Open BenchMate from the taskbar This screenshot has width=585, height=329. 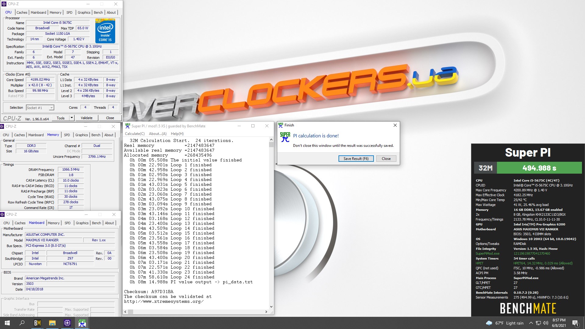(x=37, y=323)
